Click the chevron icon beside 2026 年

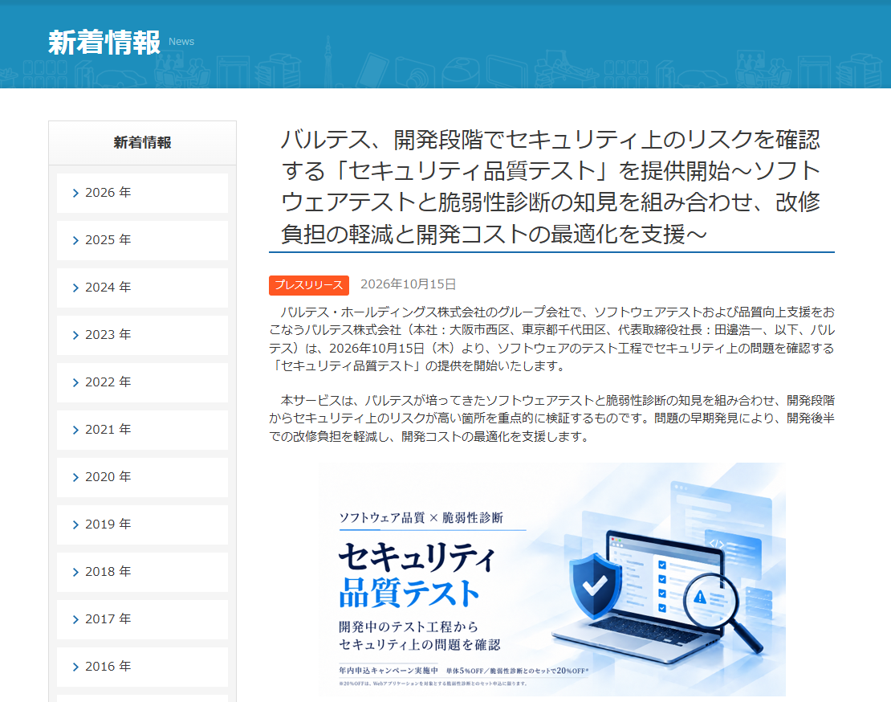coord(75,194)
